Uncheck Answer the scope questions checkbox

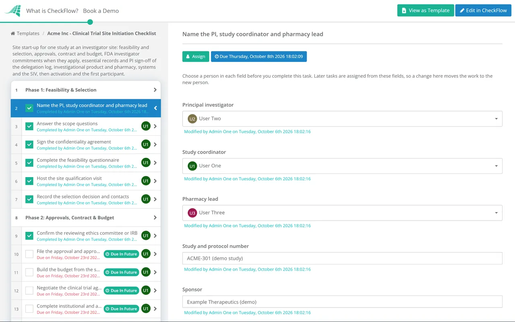29,126
